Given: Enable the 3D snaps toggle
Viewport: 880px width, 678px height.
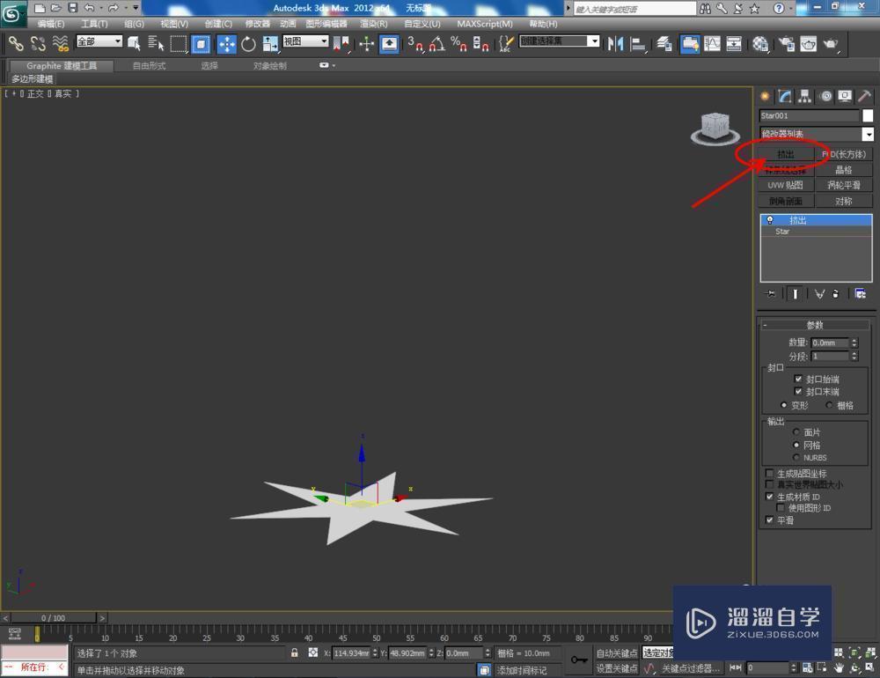Looking at the screenshot, I should click(414, 44).
